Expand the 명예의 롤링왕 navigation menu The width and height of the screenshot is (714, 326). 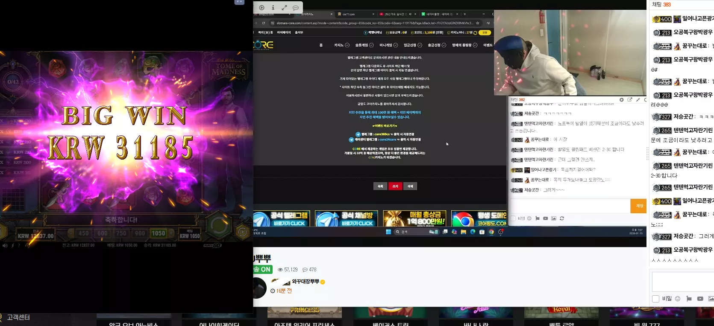click(x=465, y=45)
